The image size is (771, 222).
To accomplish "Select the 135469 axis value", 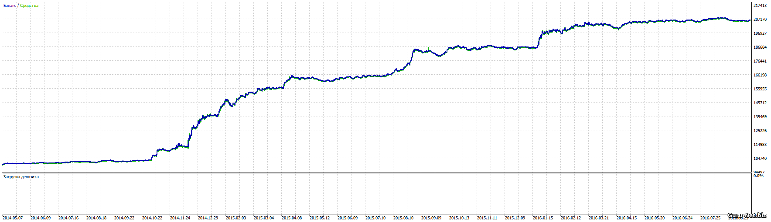I will [x=760, y=117].
